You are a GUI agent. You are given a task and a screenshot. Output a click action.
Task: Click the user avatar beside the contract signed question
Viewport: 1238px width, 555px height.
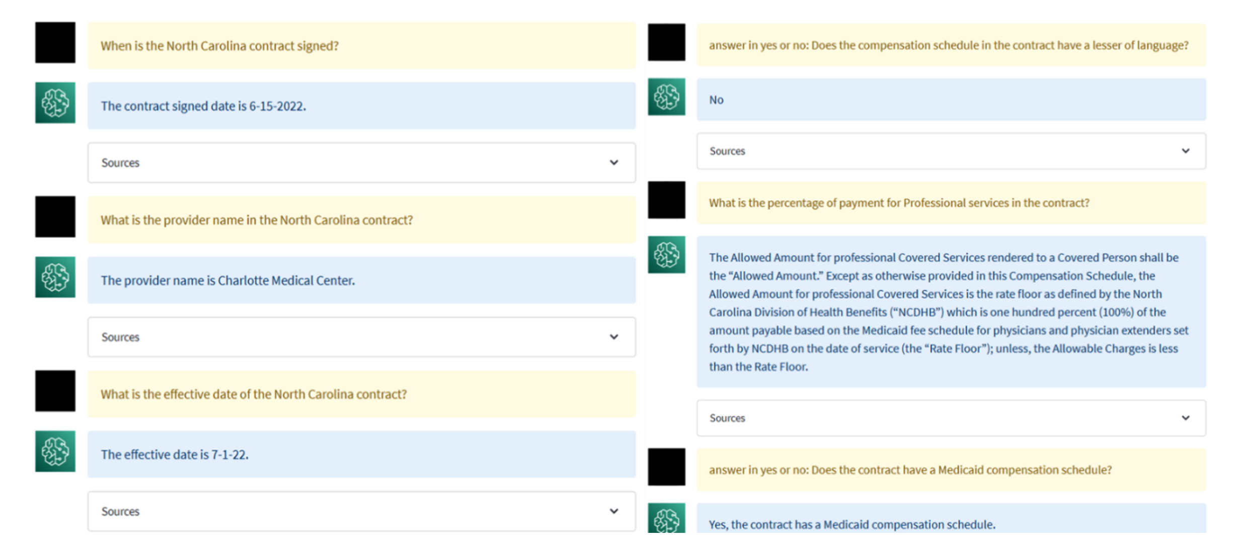[x=55, y=43]
